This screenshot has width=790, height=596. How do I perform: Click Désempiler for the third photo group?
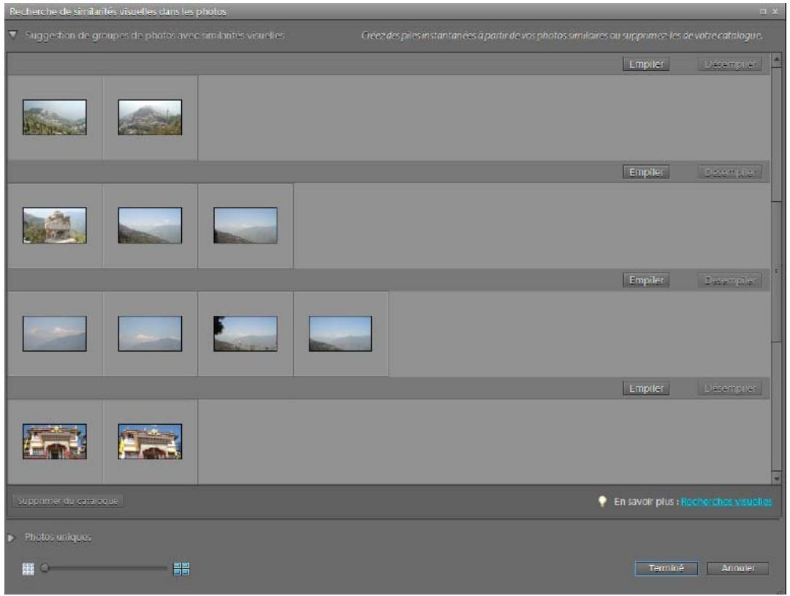click(x=729, y=280)
